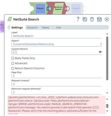The width and height of the screenshot is (111, 116).
Task: Enable the Advanced checkbox
Action: [x=13, y=63]
